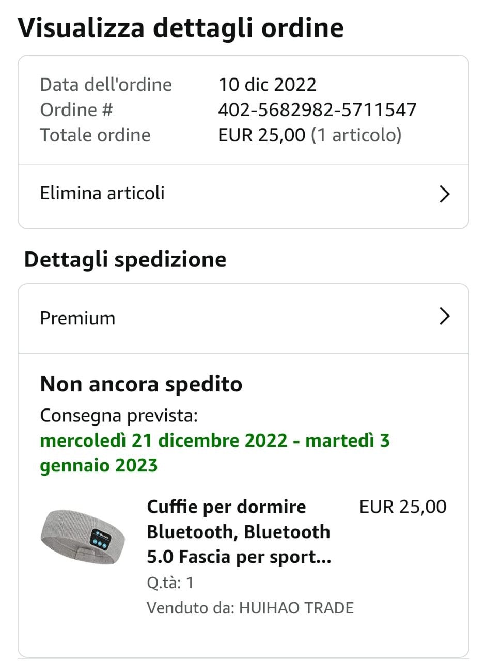486x661 pixels.
Task: Select the order number 402-5682982-5711547
Action: pyautogui.click(x=317, y=110)
